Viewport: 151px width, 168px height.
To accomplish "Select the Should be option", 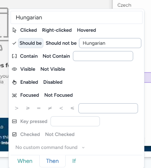I will click(31, 43).
